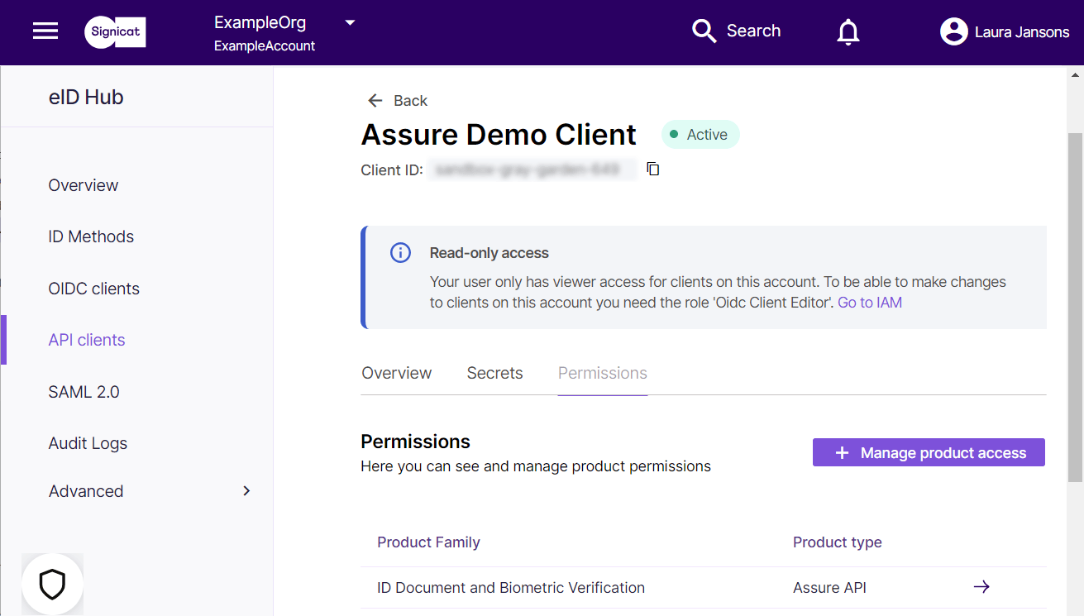Follow the Go to IAM link
Image resolution: width=1084 pixels, height=616 pixels.
point(870,303)
